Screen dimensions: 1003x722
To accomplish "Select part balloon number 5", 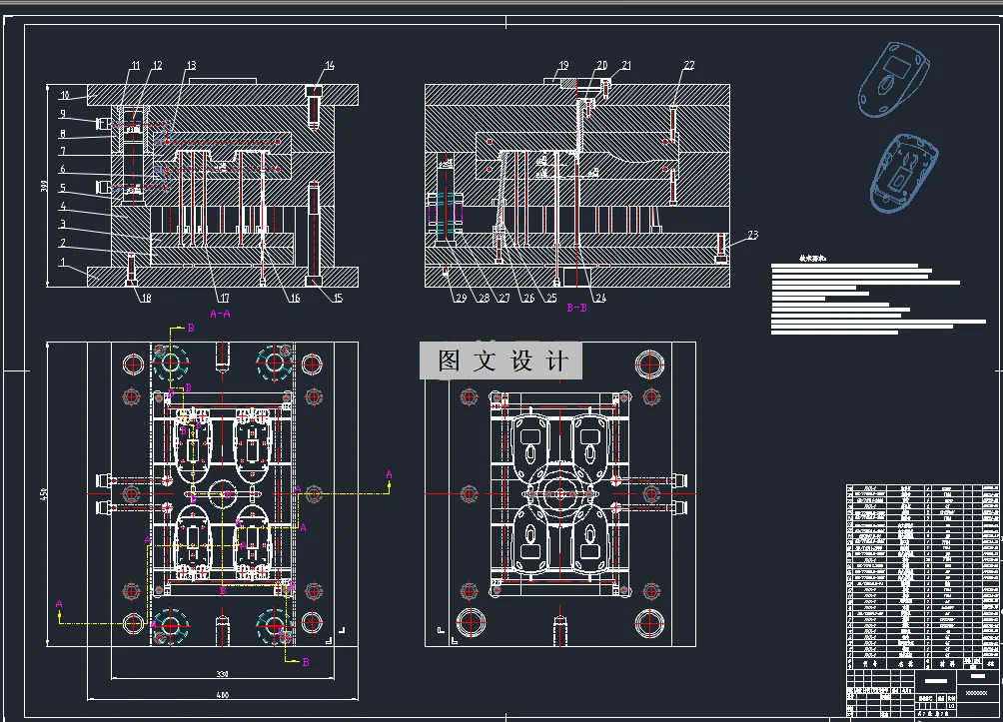I will pyautogui.click(x=63, y=188).
